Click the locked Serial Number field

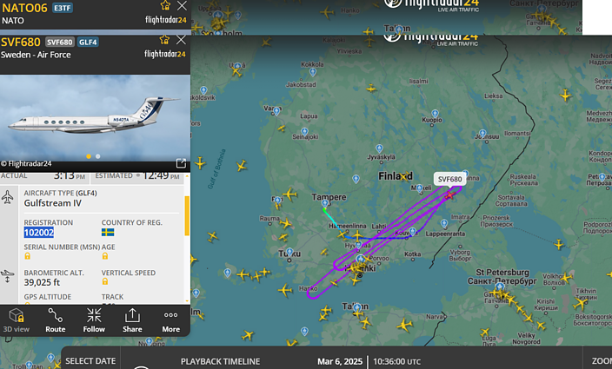point(27,256)
